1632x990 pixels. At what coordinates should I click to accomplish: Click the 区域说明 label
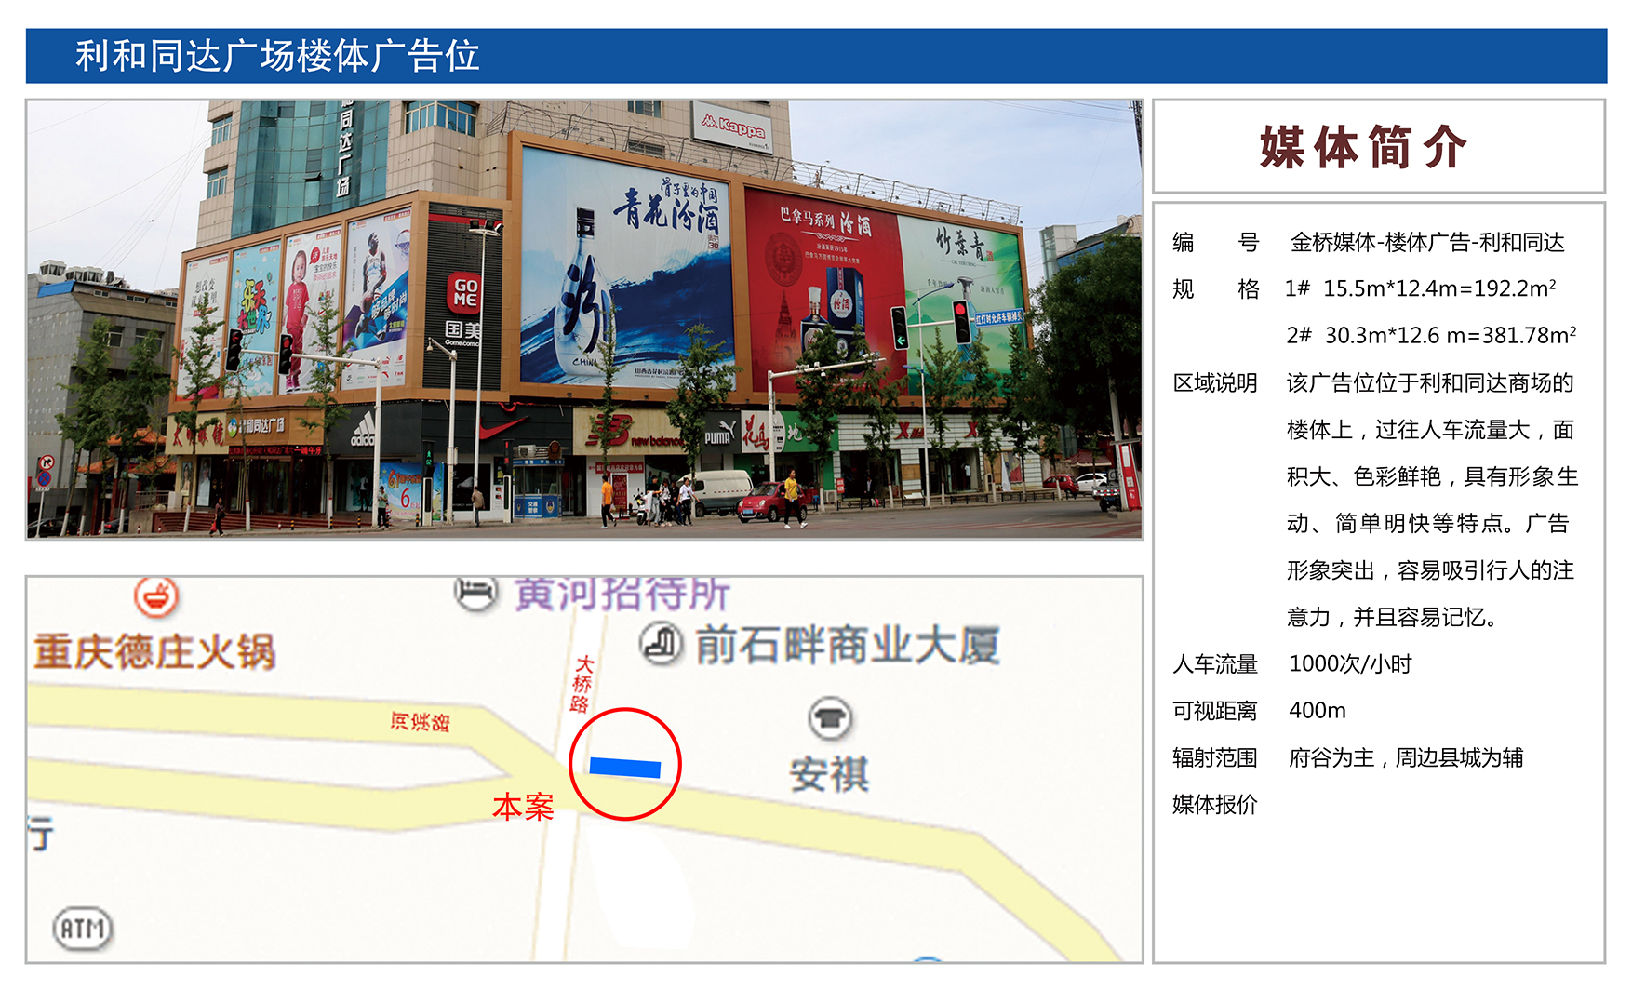1215,383
